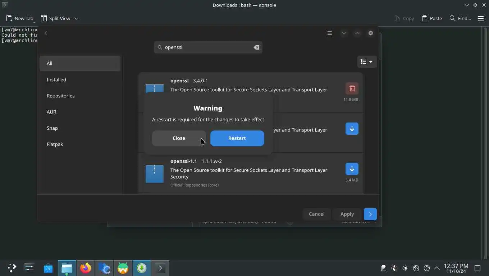Viewport: 489px width, 276px height.
Task: Click the clock showing 12:37 PM
Action: (456, 268)
